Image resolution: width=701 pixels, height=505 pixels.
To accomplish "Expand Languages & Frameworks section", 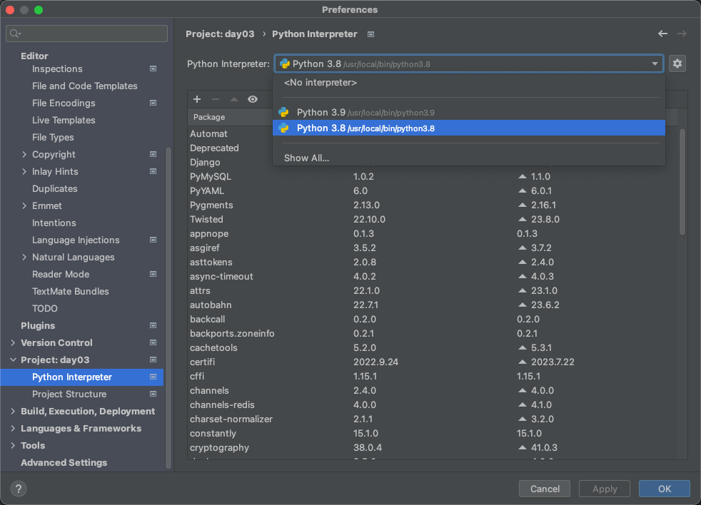I will click(13, 428).
